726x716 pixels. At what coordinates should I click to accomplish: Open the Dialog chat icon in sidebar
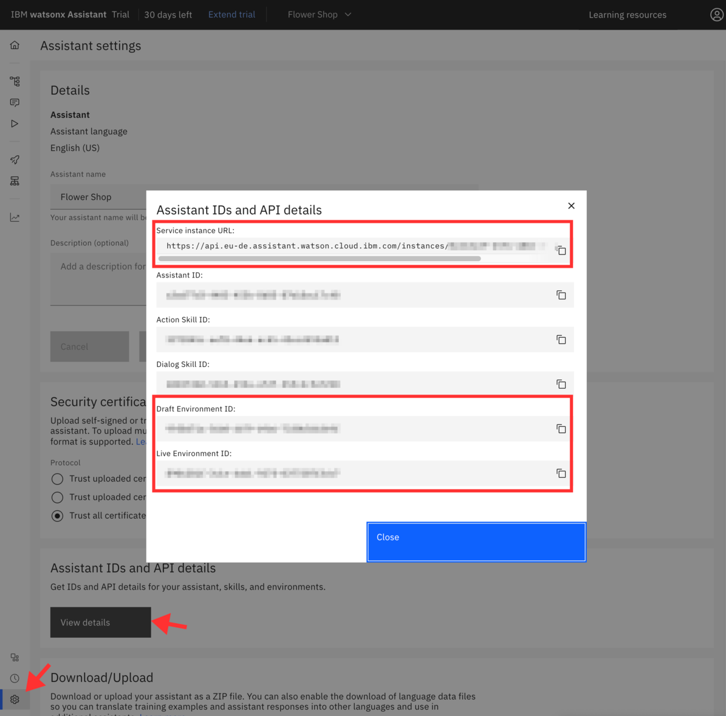15,102
